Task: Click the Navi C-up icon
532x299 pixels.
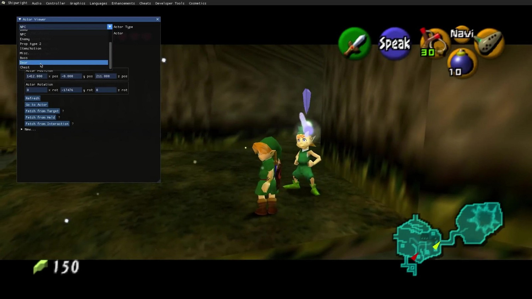Action: pos(462,34)
